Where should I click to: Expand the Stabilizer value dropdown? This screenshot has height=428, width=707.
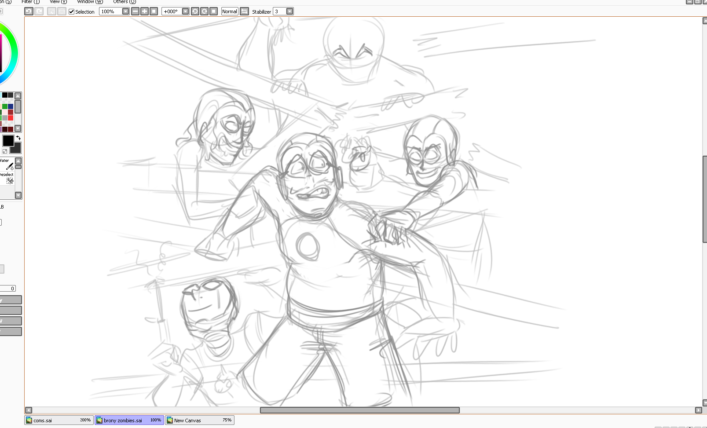[x=289, y=11]
